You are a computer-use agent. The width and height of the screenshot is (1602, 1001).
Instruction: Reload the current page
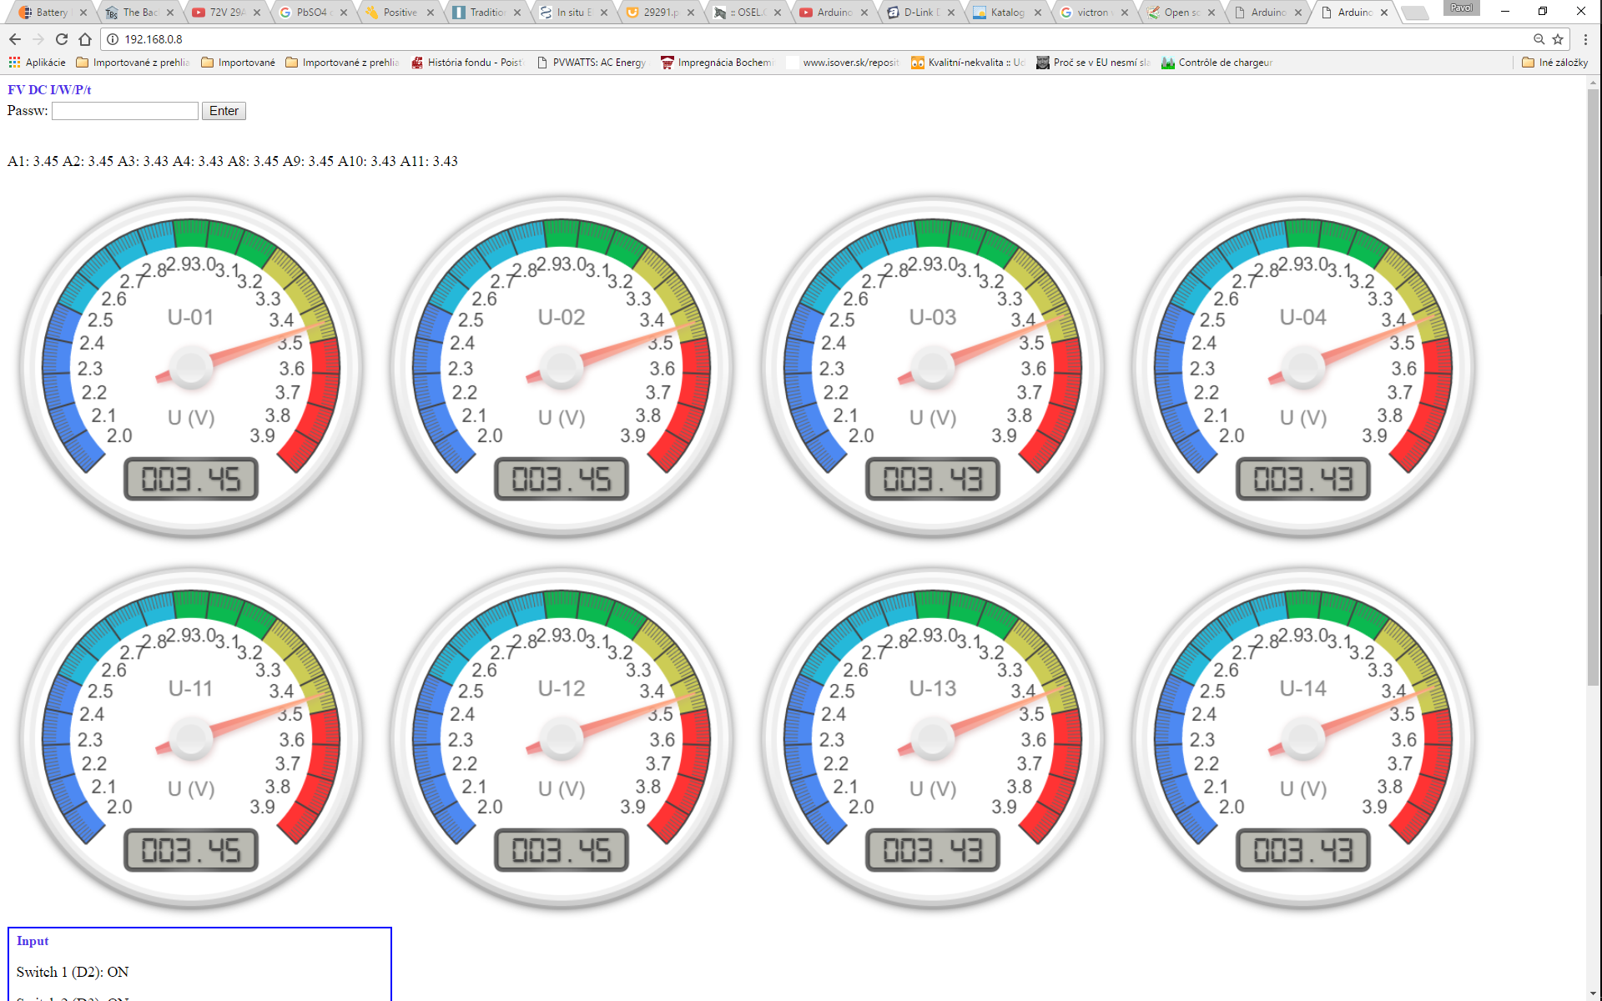tap(62, 39)
